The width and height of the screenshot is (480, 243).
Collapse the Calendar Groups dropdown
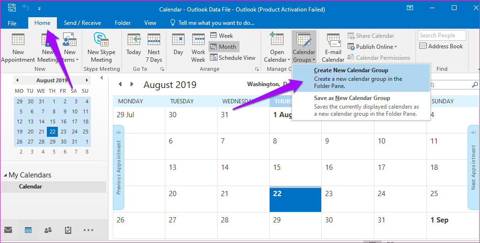pyautogui.click(x=304, y=47)
